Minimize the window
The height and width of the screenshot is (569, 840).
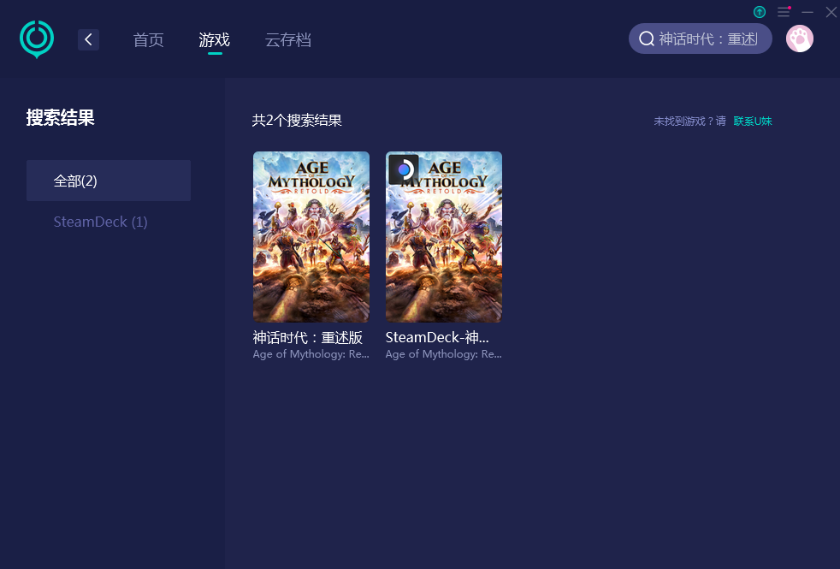(x=807, y=12)
